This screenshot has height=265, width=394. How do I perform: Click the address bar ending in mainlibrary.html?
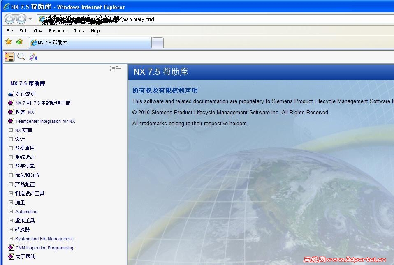pos(216,19)
